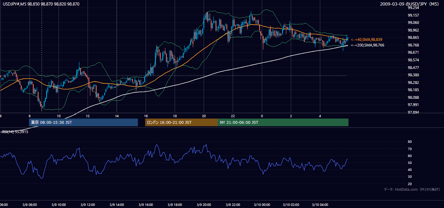Screen dimensions: 444x208
Task: Click the RSI 50 level label
Action: (x=410, y=163)
